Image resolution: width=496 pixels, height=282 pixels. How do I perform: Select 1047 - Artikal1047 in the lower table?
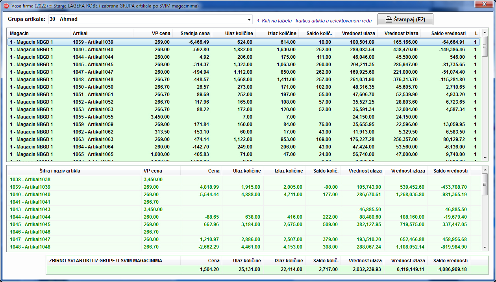[244, 239]
